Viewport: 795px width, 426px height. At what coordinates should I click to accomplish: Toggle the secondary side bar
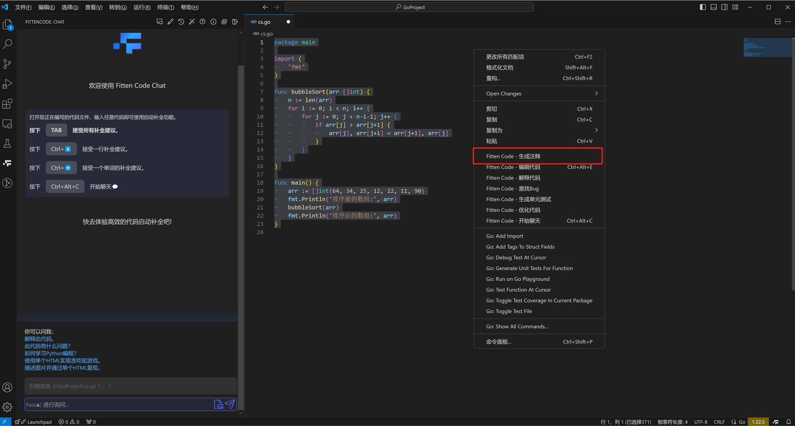pos(724,7)
